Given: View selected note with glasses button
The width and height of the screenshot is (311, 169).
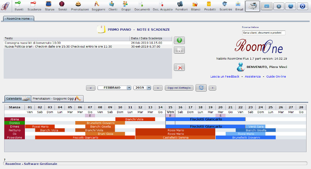Looking at the screenshot, I should coord(179,50).
